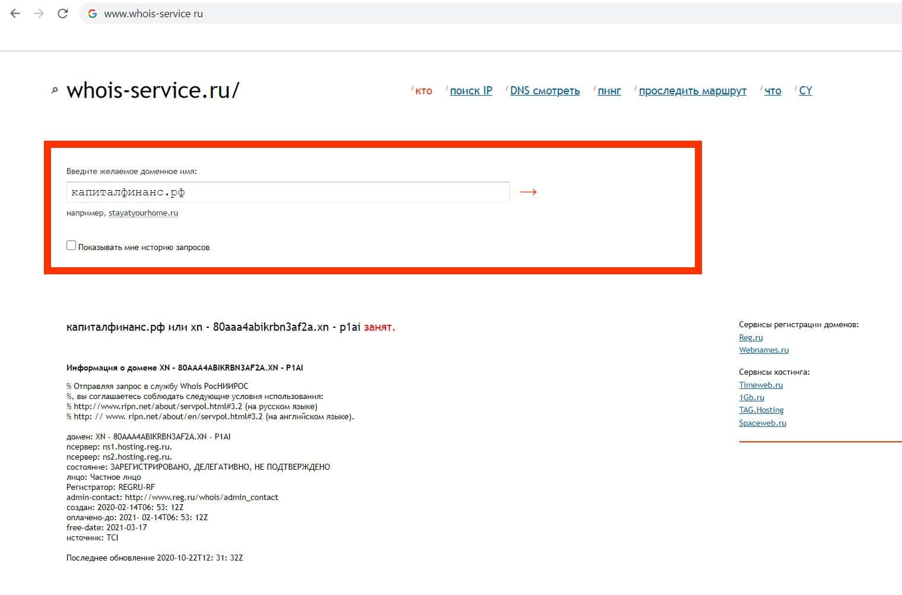Click the 'источник: TCI' line
The image size is (902, 595).
point(93,538)
